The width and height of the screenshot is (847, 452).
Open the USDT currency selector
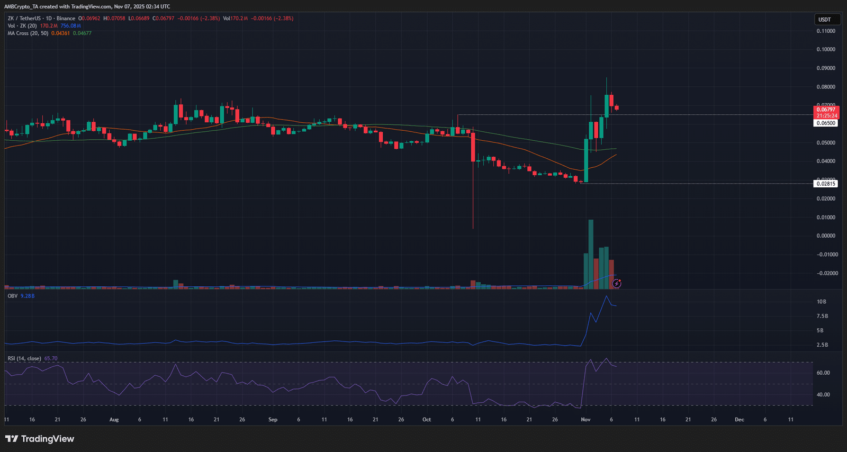coord(827,20)
